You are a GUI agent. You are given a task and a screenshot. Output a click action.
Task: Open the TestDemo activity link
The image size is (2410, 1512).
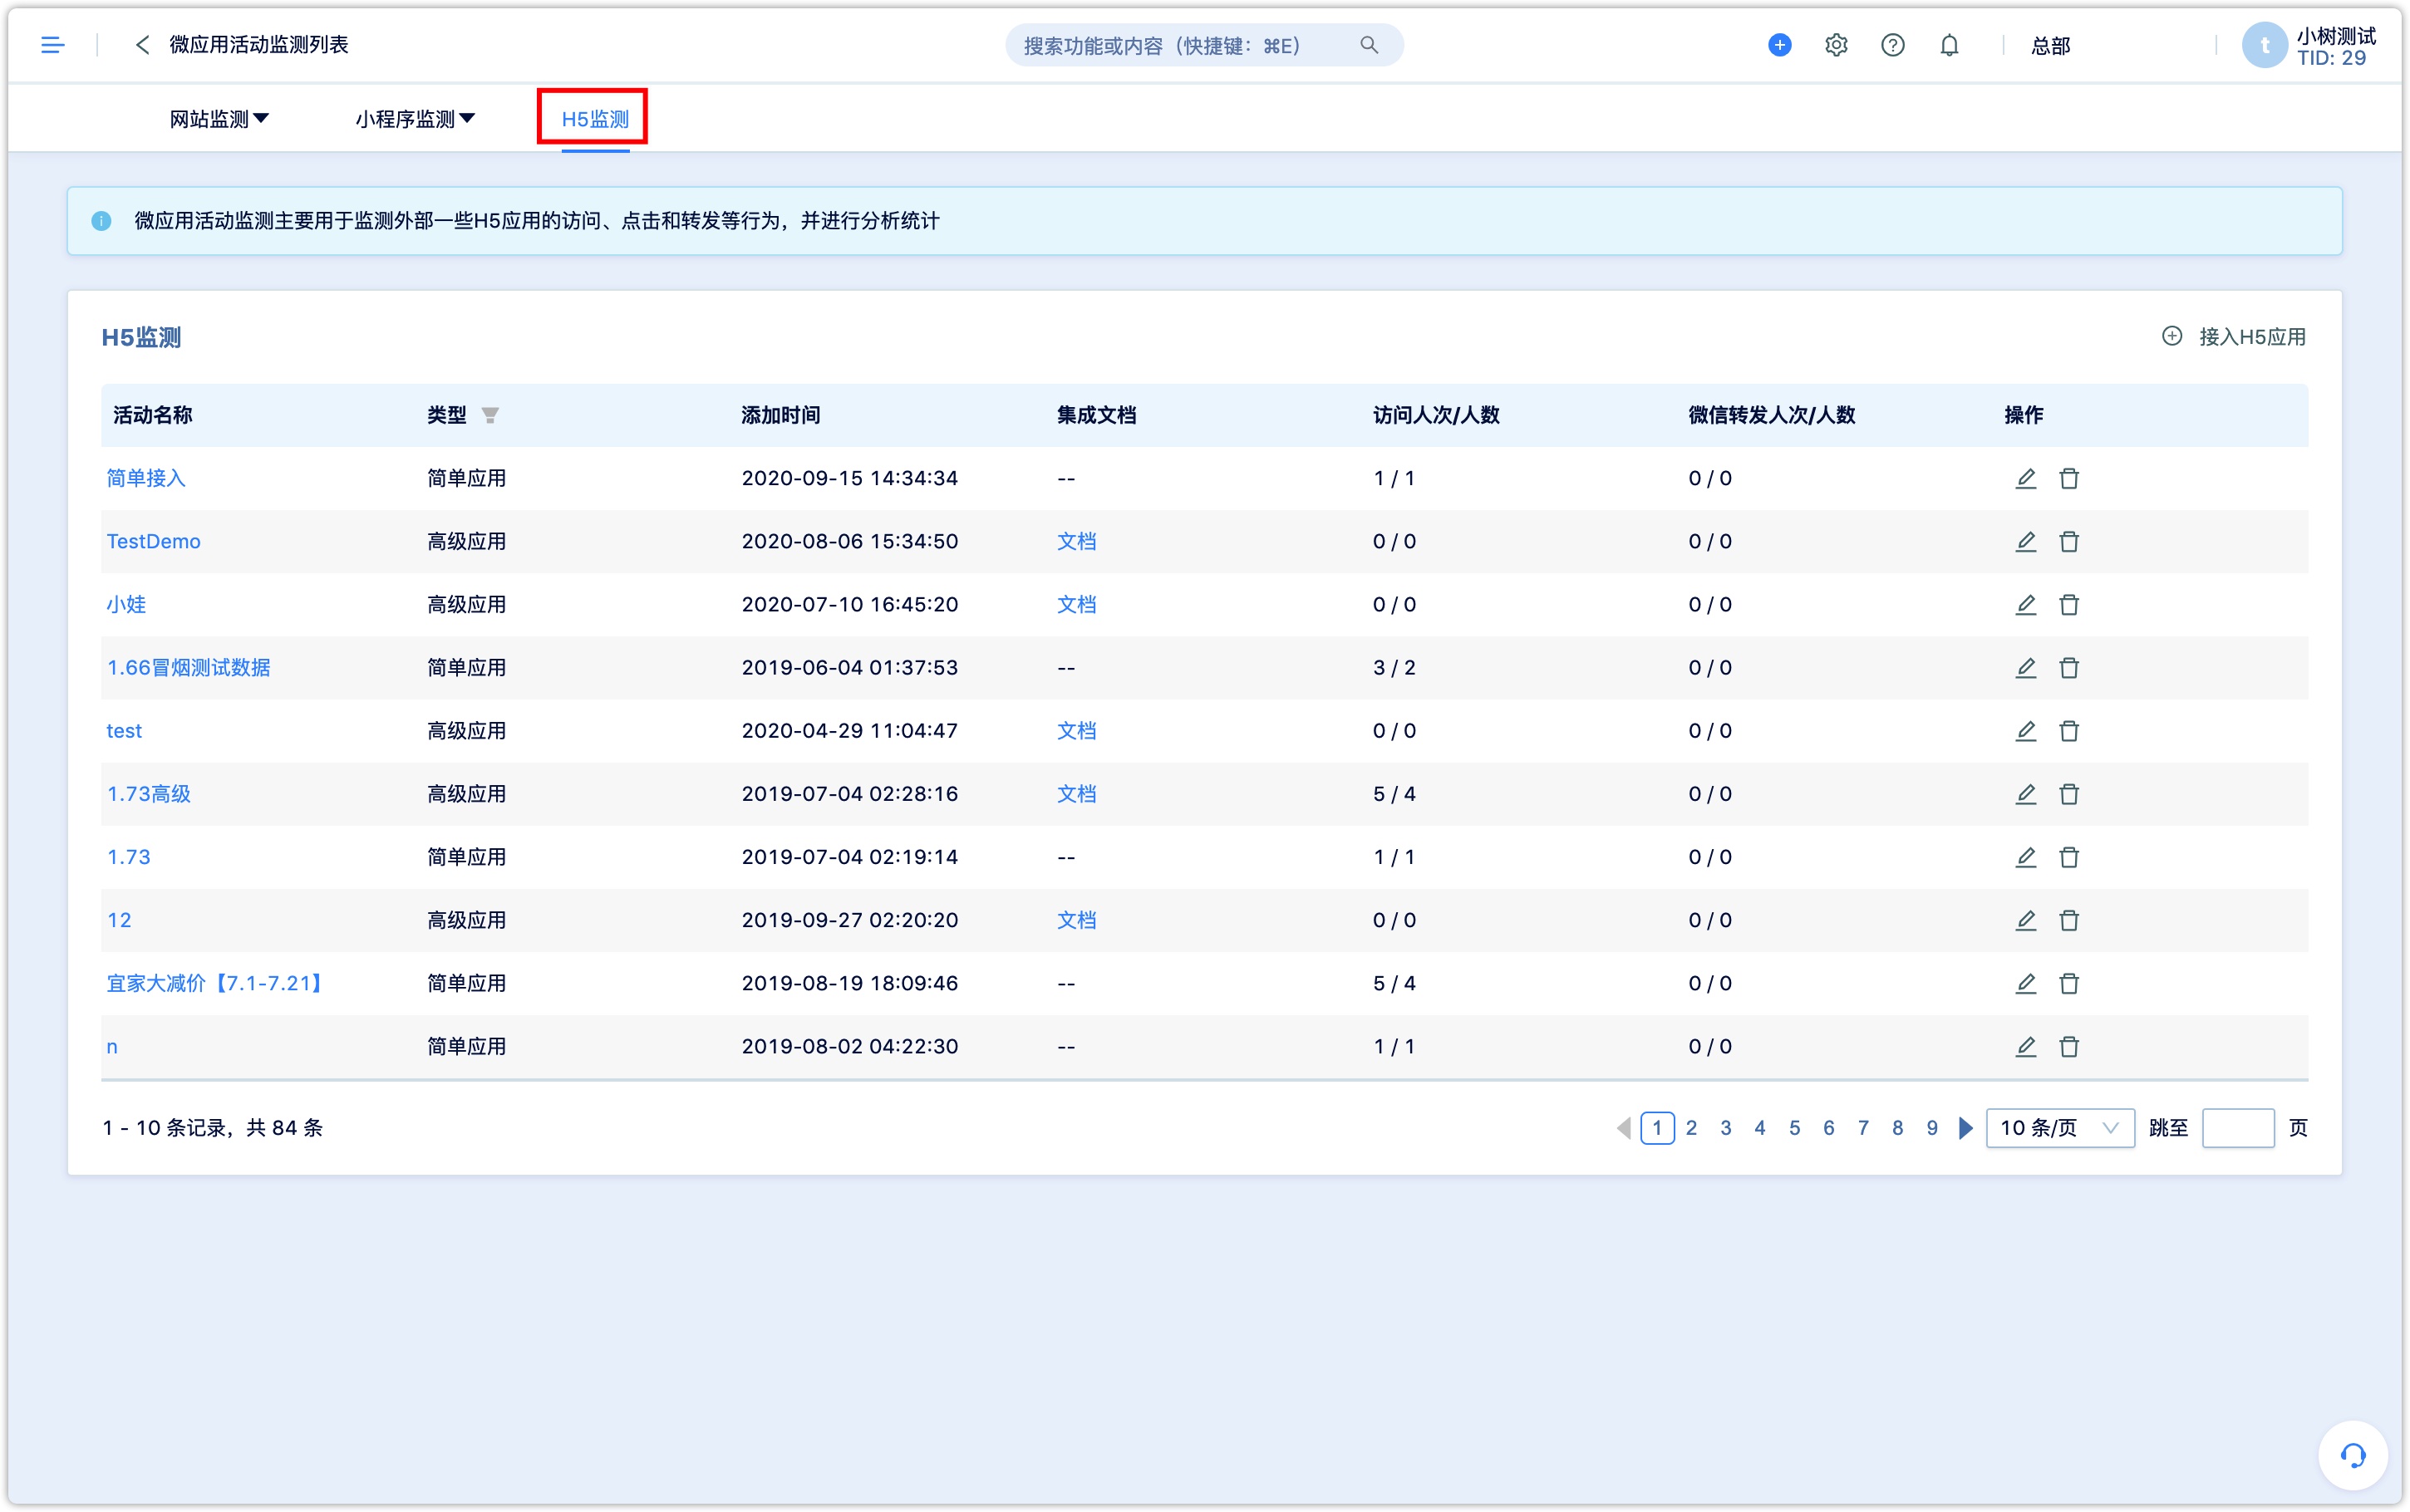[x=153, y=541]
